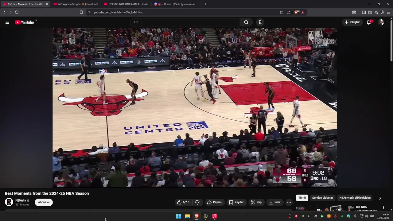Screen dimensions: 393x221
Task: Dislike the video with thumbs-down button
Action: (x=197, y=202)
